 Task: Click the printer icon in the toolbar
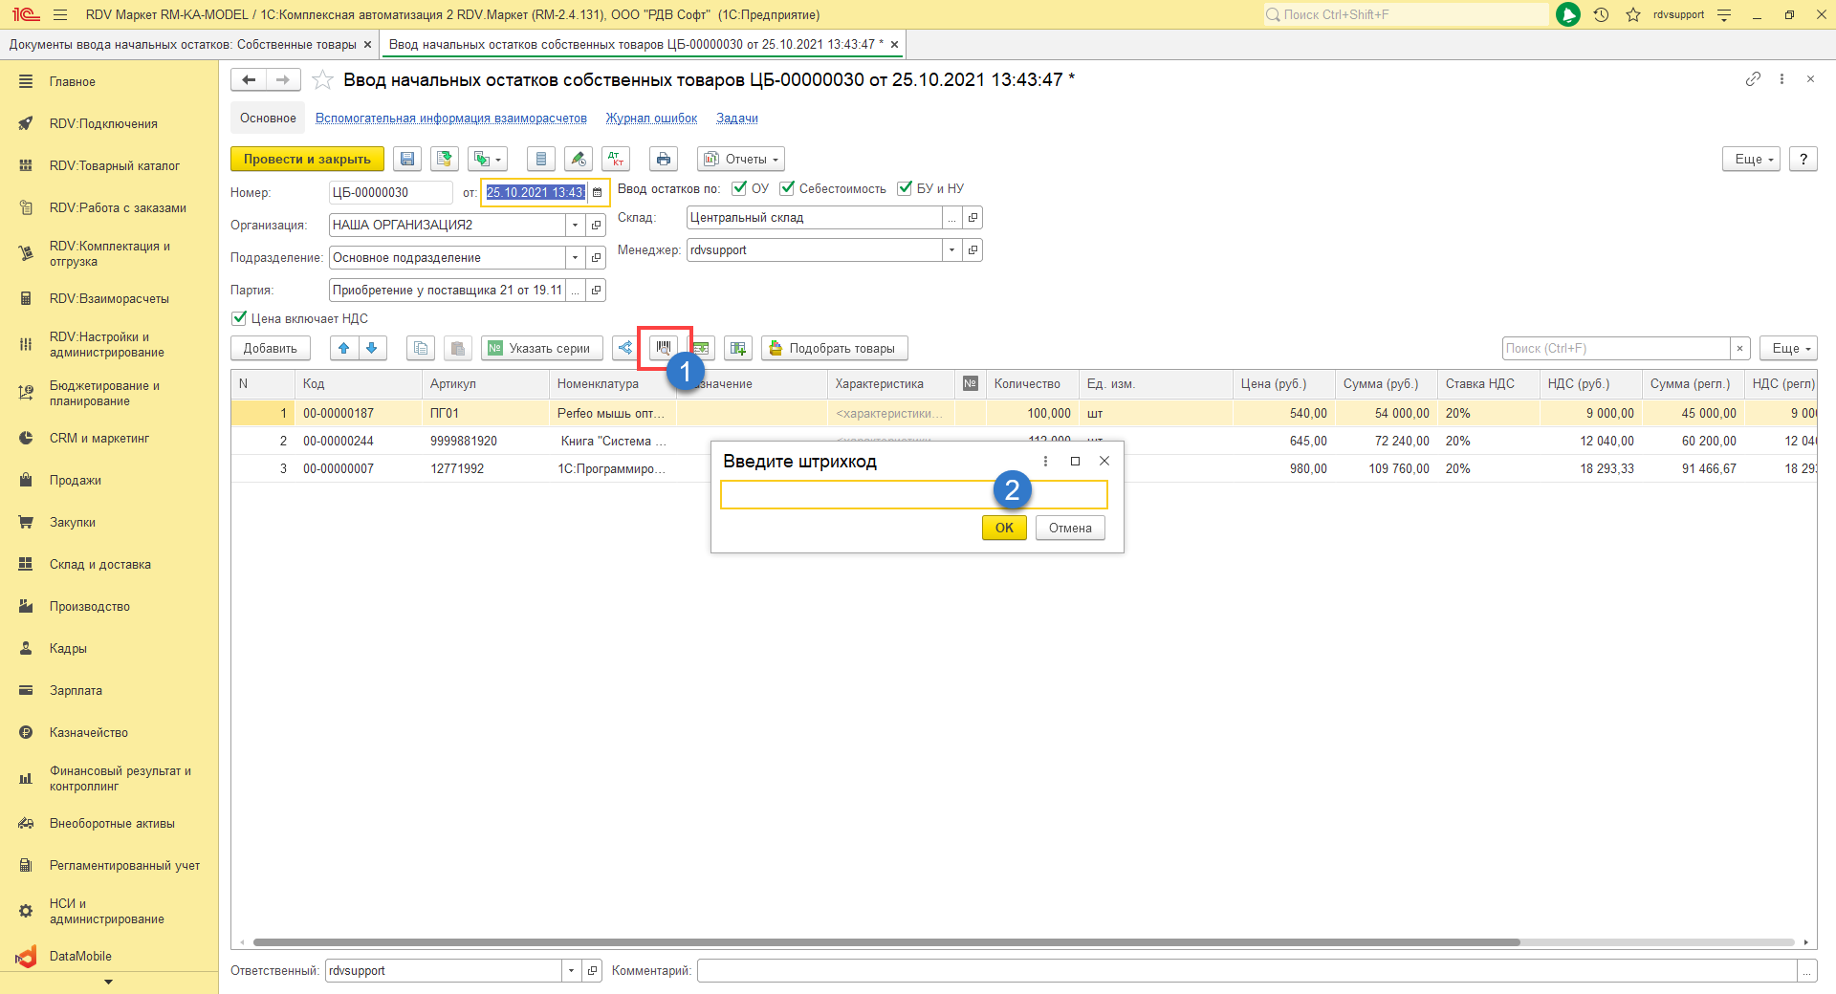(x=664, y=160)
